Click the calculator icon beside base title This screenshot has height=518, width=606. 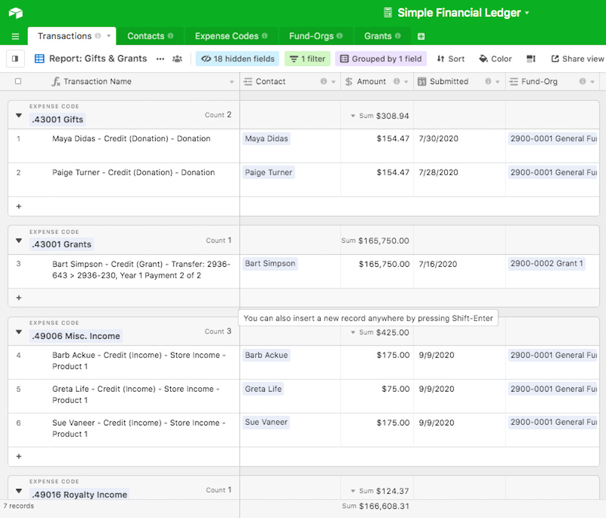388,13
